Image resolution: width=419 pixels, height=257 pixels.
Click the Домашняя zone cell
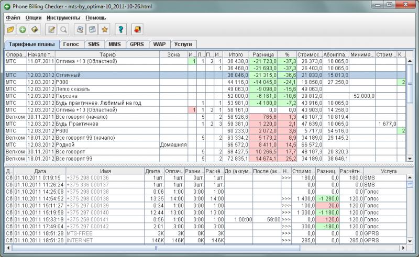click(x=173, y=144)
